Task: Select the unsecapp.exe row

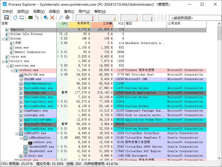Action: coord(103,115)
